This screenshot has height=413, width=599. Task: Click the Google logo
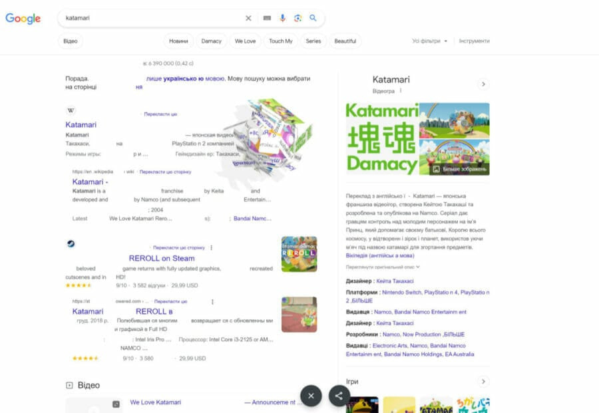point(23,19)
